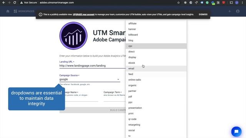Select presentation option
This screenshot has width=246, height=138.
click(x=156, y=108)
